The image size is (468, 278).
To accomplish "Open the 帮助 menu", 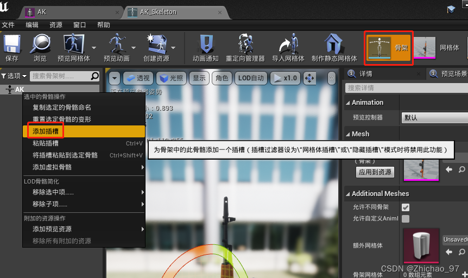I will pyautogui.click(x=104, y=25).
